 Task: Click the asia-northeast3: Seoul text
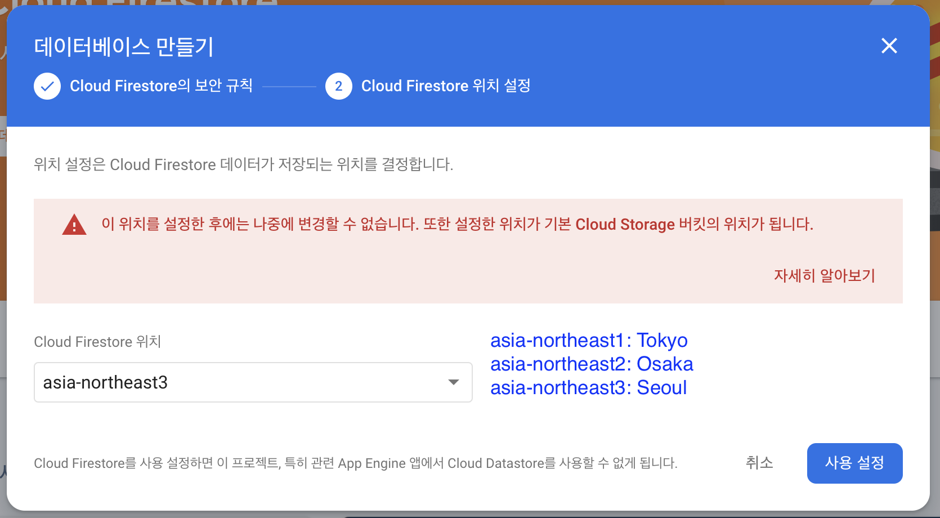[588, 388]
